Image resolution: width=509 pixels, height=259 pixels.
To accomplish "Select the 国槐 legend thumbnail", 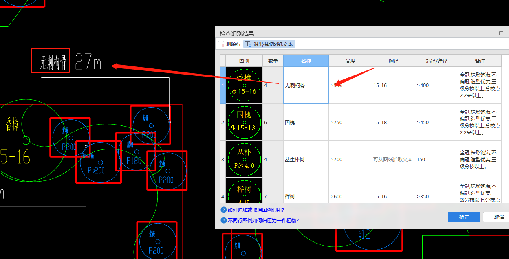I will 244,122.
